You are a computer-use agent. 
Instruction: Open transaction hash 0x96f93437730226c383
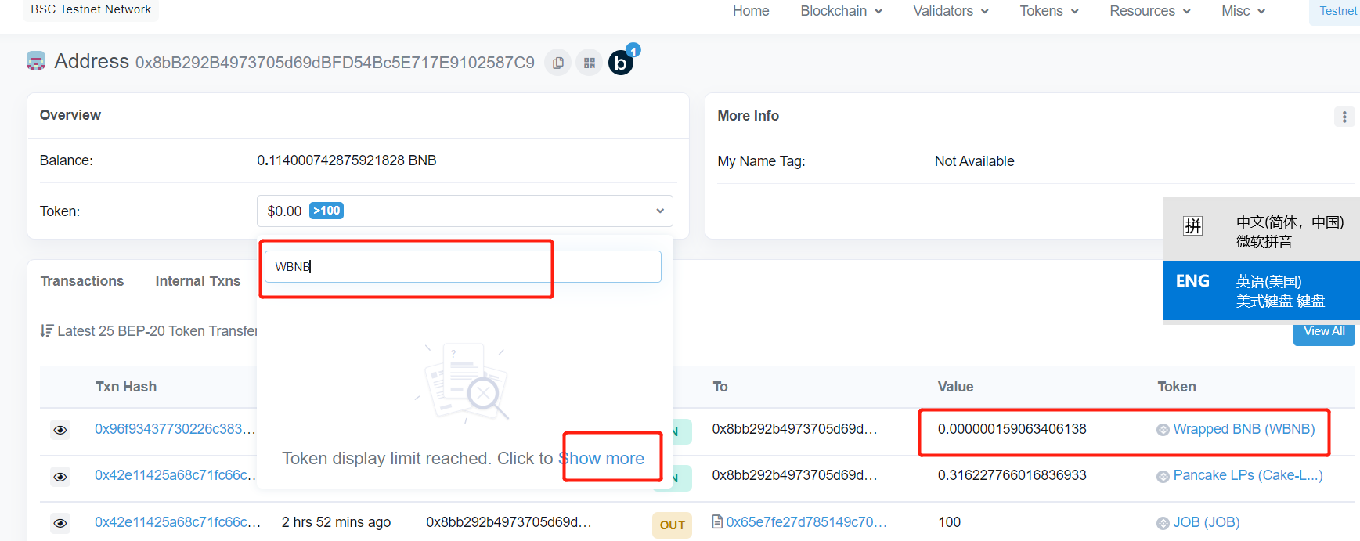175,429
